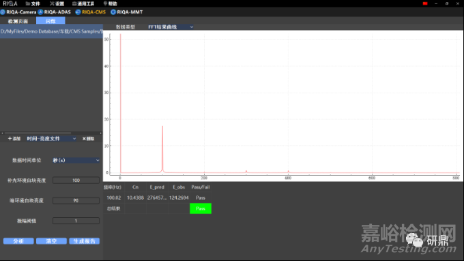Select the 闪烁 tab
This screenshot has height=261, width=464.
tap(50, 21)
